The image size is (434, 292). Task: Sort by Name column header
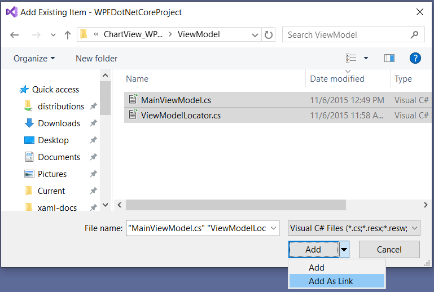(x=137, y=79)
